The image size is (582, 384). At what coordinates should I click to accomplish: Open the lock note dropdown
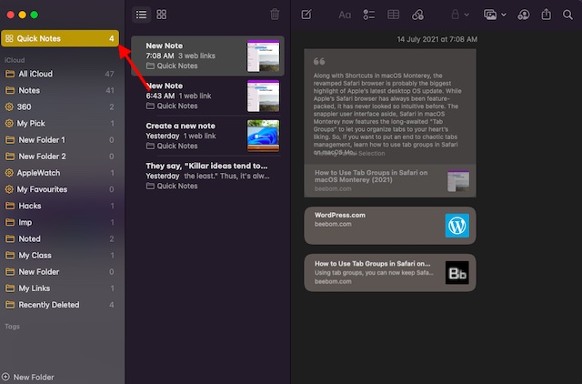click(x=459, y=15)
